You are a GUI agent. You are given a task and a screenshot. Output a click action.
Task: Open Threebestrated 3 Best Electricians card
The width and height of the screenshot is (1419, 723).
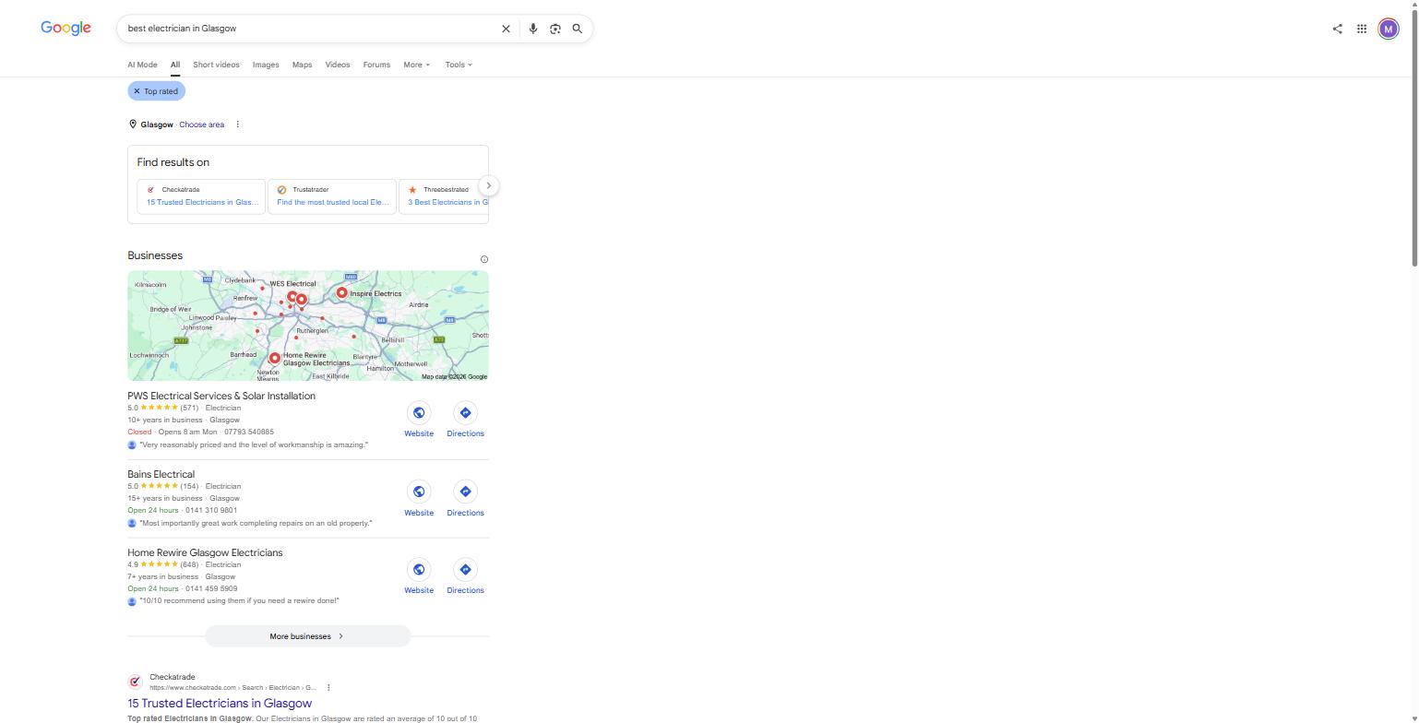click(x=444, y=196)
